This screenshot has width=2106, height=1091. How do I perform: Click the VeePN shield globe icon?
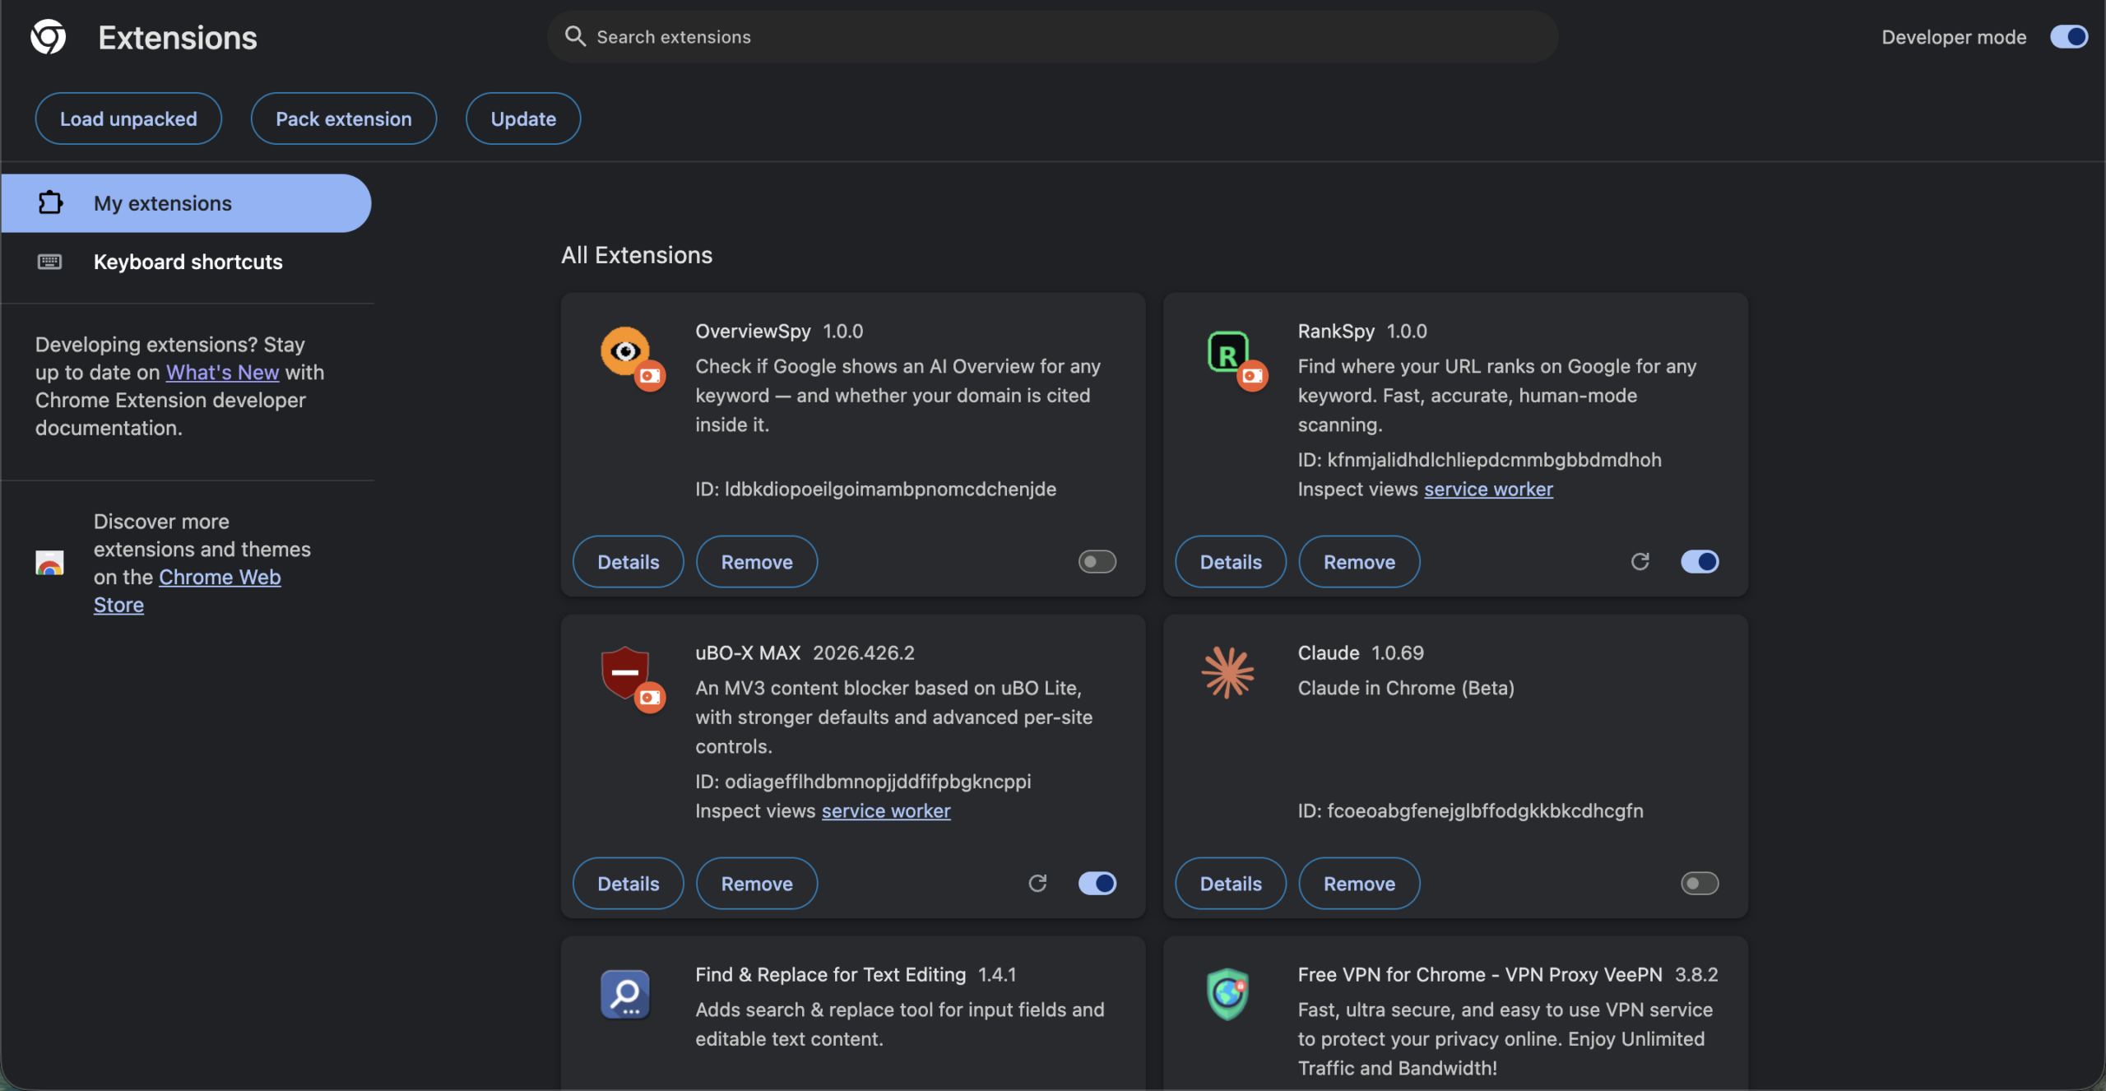[x=1227, y=994]
